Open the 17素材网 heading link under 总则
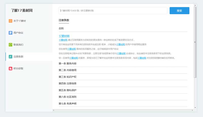 tap(64, 36)
